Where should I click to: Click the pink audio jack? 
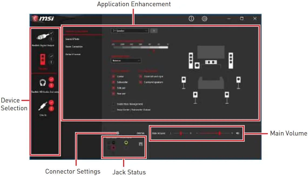point(113,148)
